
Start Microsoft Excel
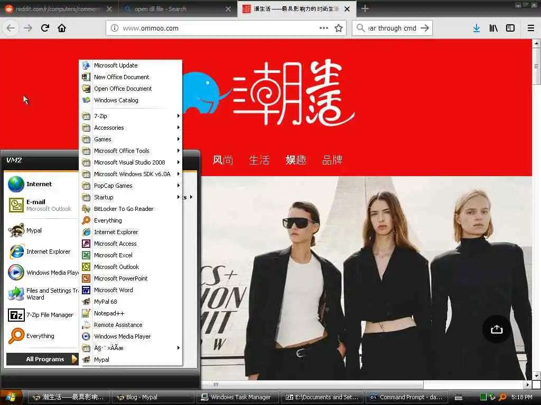pyautogui.click(x=130, y=256)
